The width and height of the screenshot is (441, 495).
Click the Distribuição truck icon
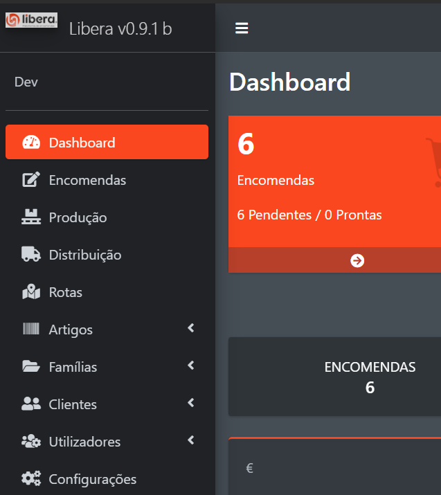coord(31,255)
